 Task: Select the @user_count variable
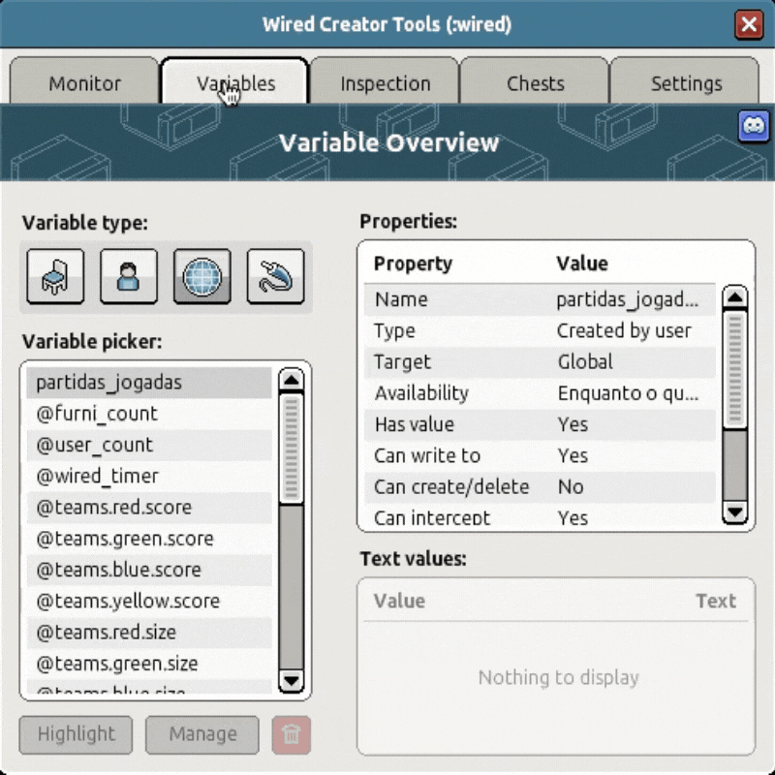click(x=149, y=445)
